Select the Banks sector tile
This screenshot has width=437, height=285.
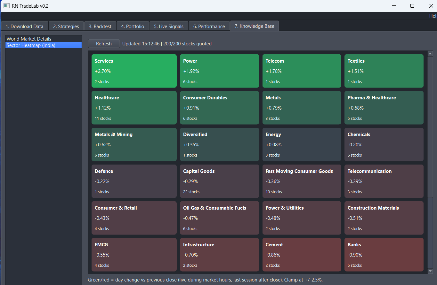point(384,255)
